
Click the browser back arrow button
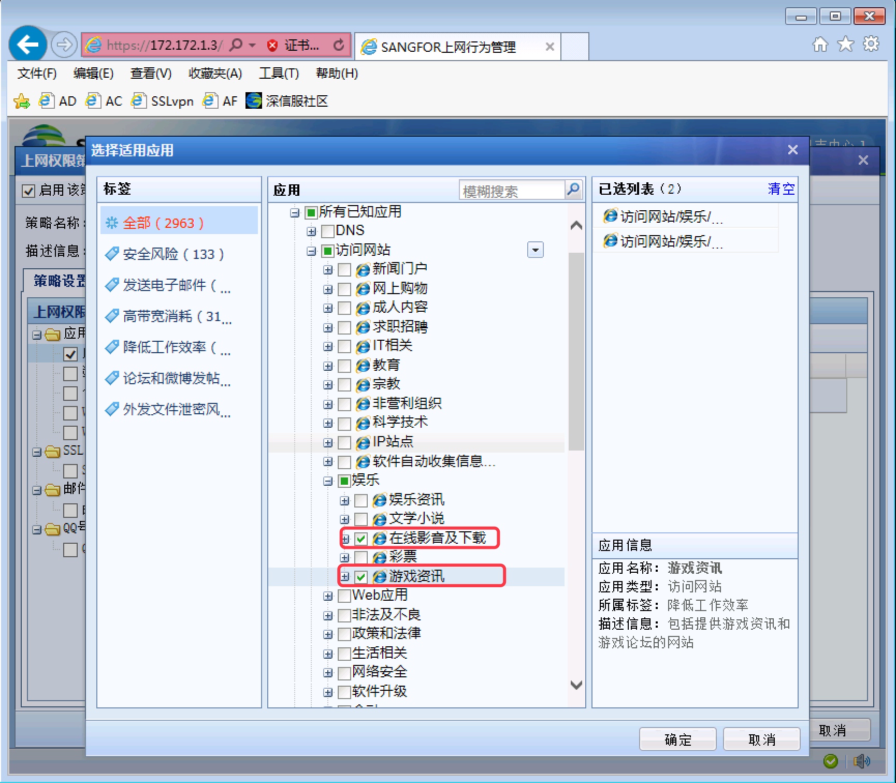click(x=28, y=45)
